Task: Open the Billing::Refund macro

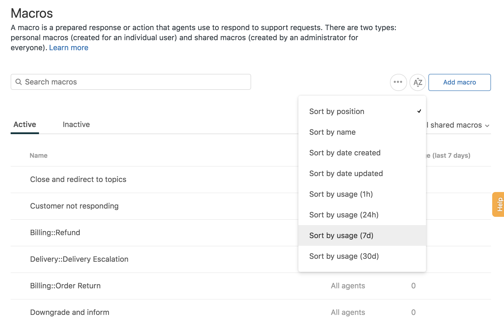Action: click(x=55, y=232)
